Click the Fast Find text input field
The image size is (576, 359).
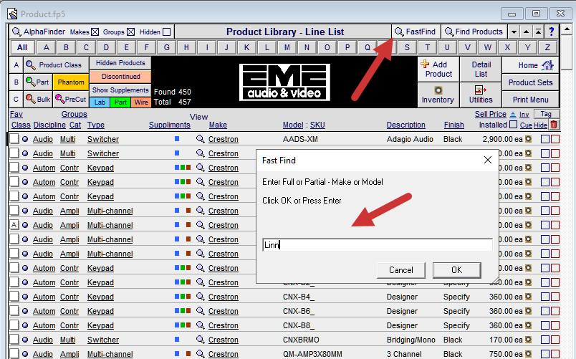pyautogui.click(x=378, y=245)
